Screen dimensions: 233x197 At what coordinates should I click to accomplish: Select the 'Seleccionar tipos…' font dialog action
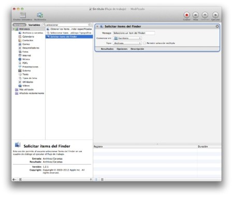click(x=69, y=33)
